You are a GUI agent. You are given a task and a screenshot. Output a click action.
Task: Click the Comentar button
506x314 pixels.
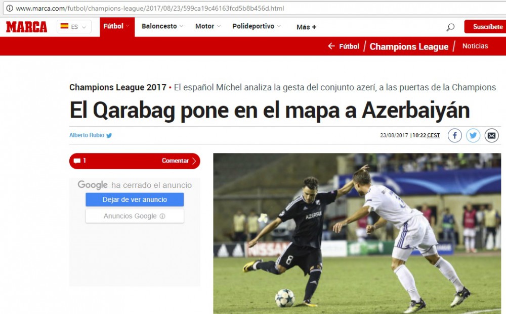click(135, 161)
